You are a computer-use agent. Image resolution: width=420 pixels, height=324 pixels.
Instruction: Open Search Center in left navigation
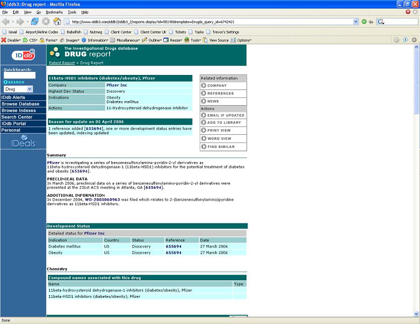click(23, 117)
